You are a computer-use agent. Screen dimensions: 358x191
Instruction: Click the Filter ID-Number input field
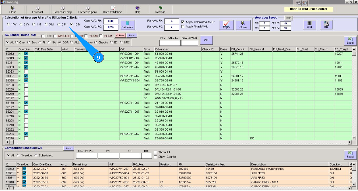[170, 43]
